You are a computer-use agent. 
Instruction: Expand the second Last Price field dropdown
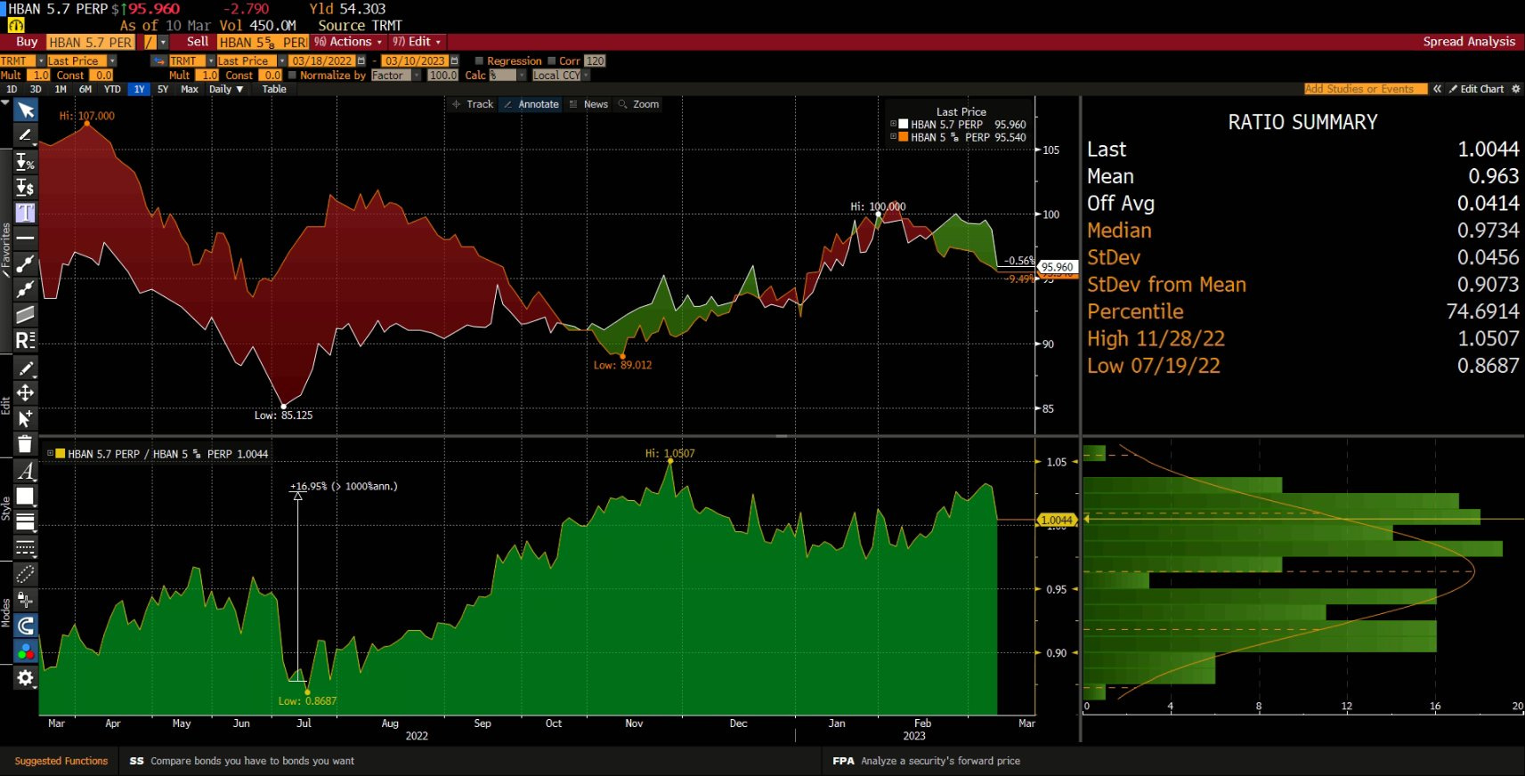click(281, 61)
